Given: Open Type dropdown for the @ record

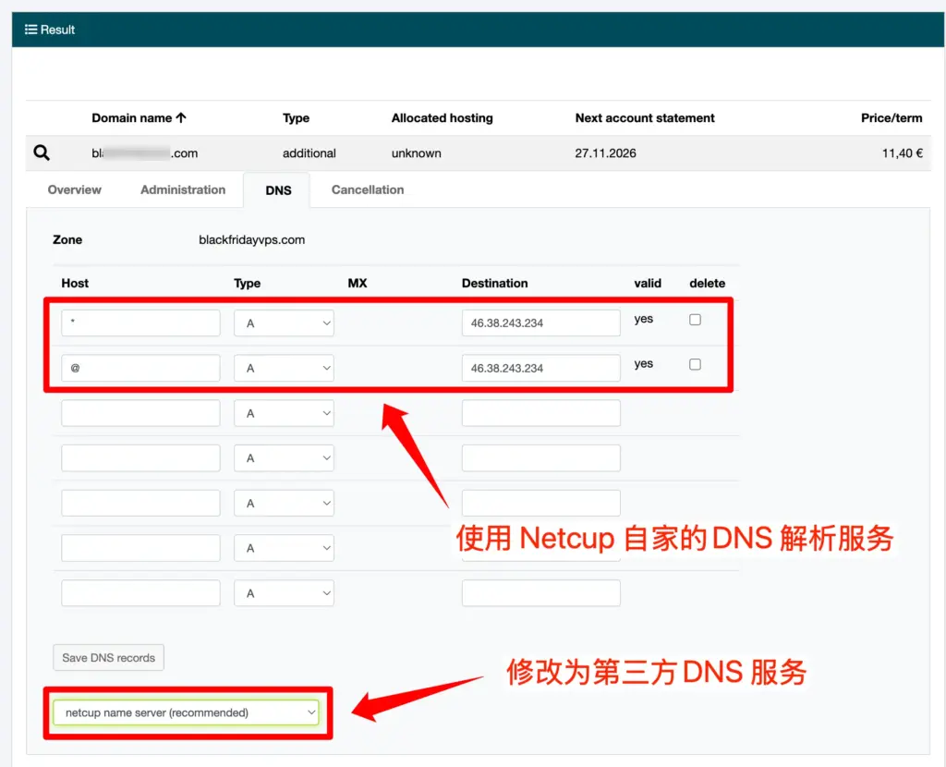Looking at the screenshot, I should coord(284,368).
